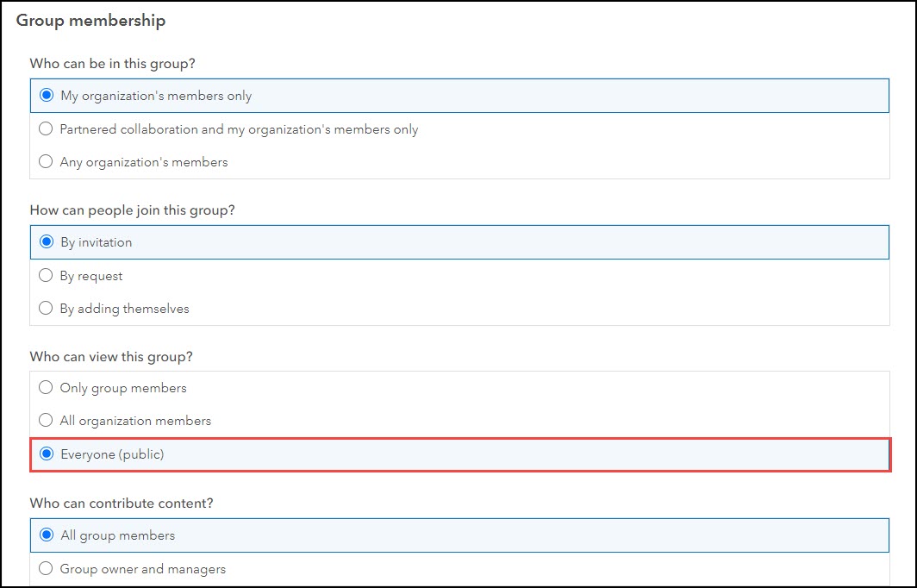Screen dimensions: 917x588
Task: Select "My organization's members only" radio button
Action: pyautogui.click(x=47, y=96)
